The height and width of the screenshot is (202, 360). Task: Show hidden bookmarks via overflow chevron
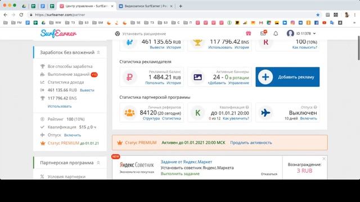[x=354, y=22]
